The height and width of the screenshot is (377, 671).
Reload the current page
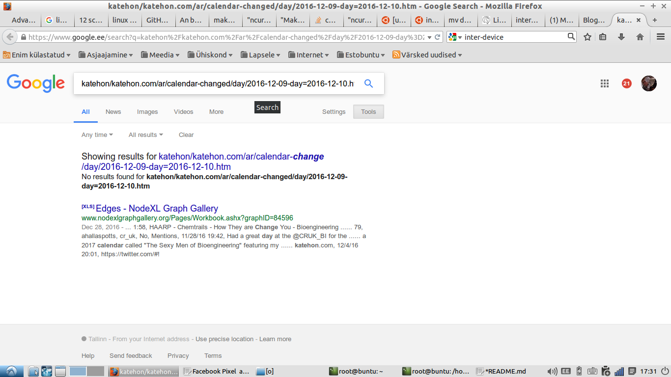(438, 37)
